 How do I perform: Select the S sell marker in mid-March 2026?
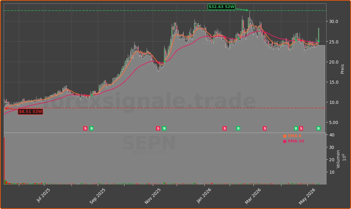click(265, 128)
